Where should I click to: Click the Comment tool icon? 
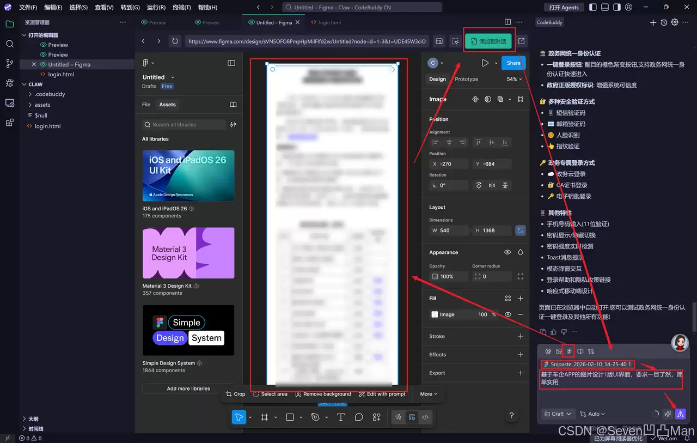click(x=359, y=417)
